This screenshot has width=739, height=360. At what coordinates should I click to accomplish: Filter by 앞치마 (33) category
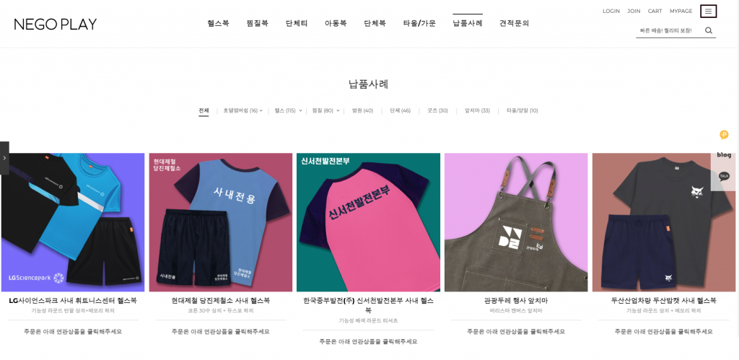point(477,110)
